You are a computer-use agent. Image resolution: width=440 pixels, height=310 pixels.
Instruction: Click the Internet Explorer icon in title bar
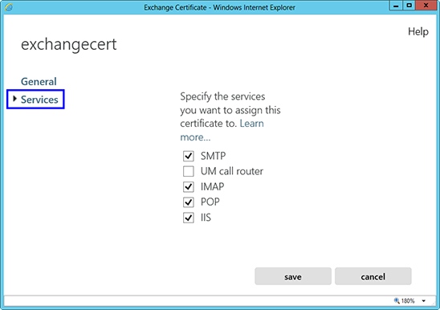[x=9, y=6]
